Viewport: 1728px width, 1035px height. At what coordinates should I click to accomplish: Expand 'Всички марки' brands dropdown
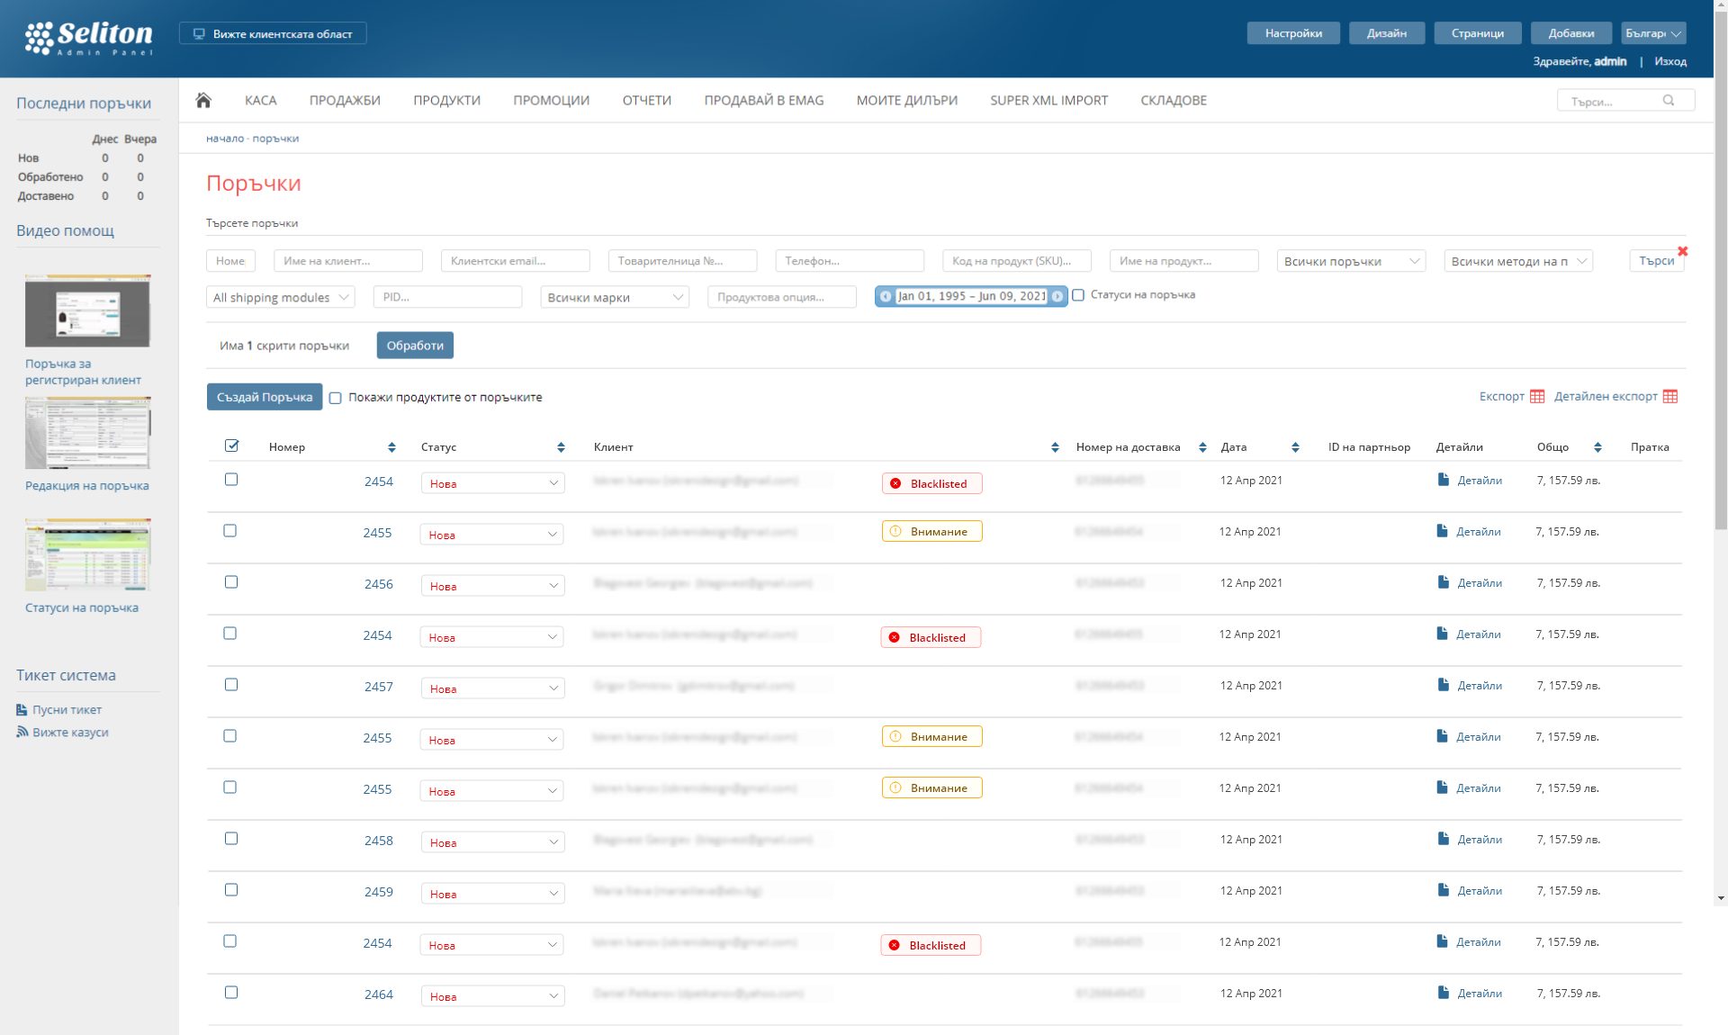(x=615, y=298)
